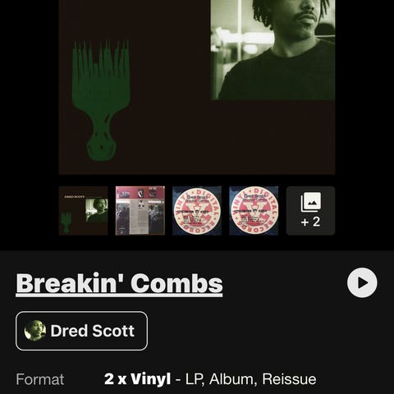The height and width of the screenshot is (394, 394).
Task: Play the Breakin' Combs release audio
Action: pos(362,282)
